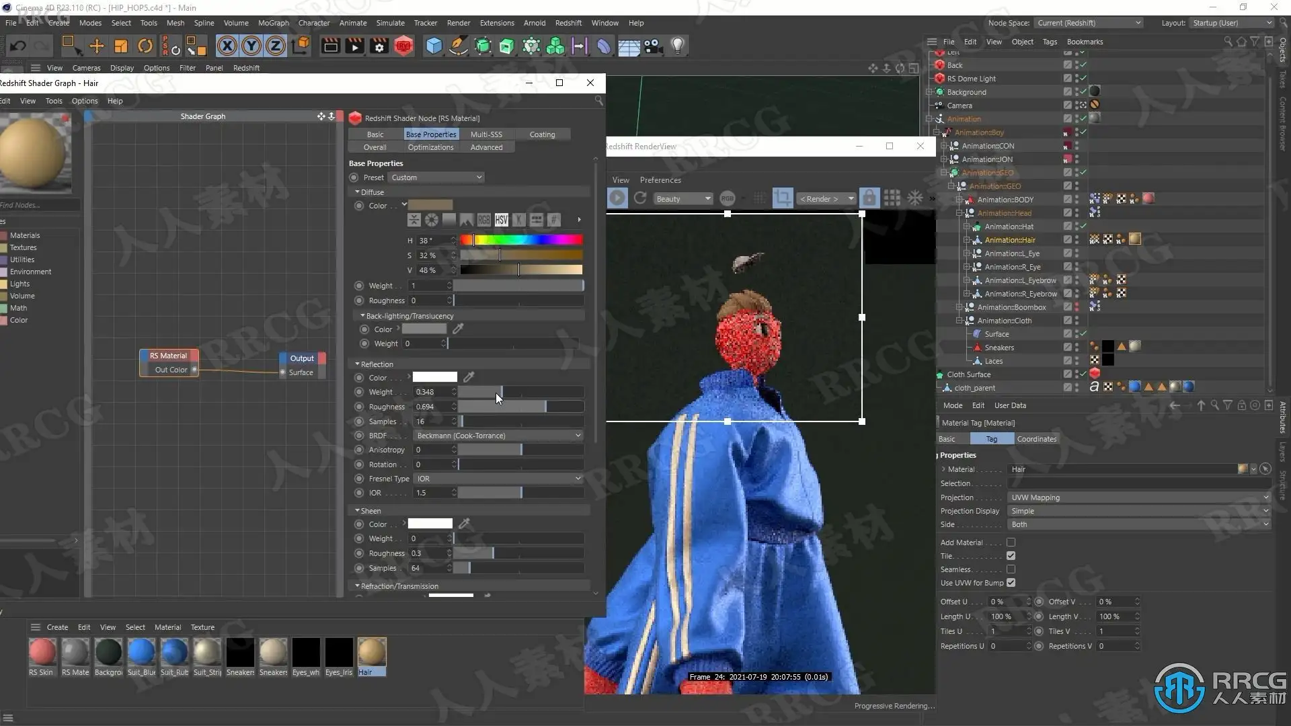Toggle the RenderView lock icon

(x=869, y=198)
